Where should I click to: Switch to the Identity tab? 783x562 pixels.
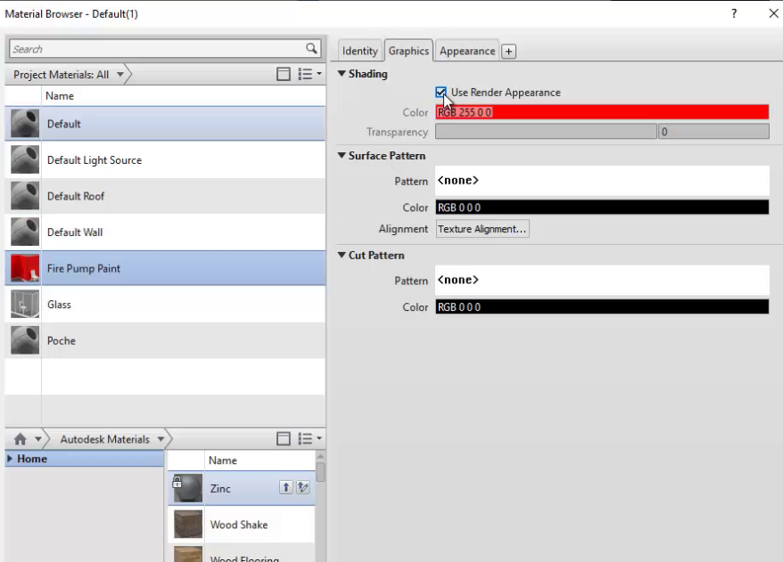[x=359, y=51]
